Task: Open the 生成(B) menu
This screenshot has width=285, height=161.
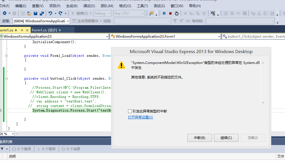Action: click(72, 6)
